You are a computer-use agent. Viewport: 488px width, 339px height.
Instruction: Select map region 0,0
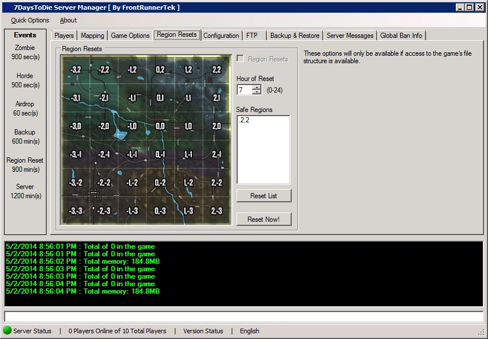point(160,126)
